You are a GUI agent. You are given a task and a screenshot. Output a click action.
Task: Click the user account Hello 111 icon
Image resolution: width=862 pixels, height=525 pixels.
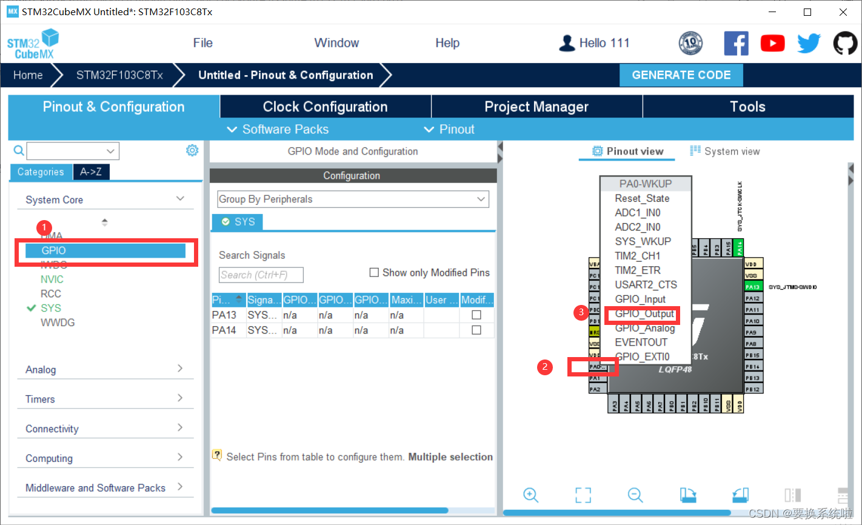click(x=567, y=43)
